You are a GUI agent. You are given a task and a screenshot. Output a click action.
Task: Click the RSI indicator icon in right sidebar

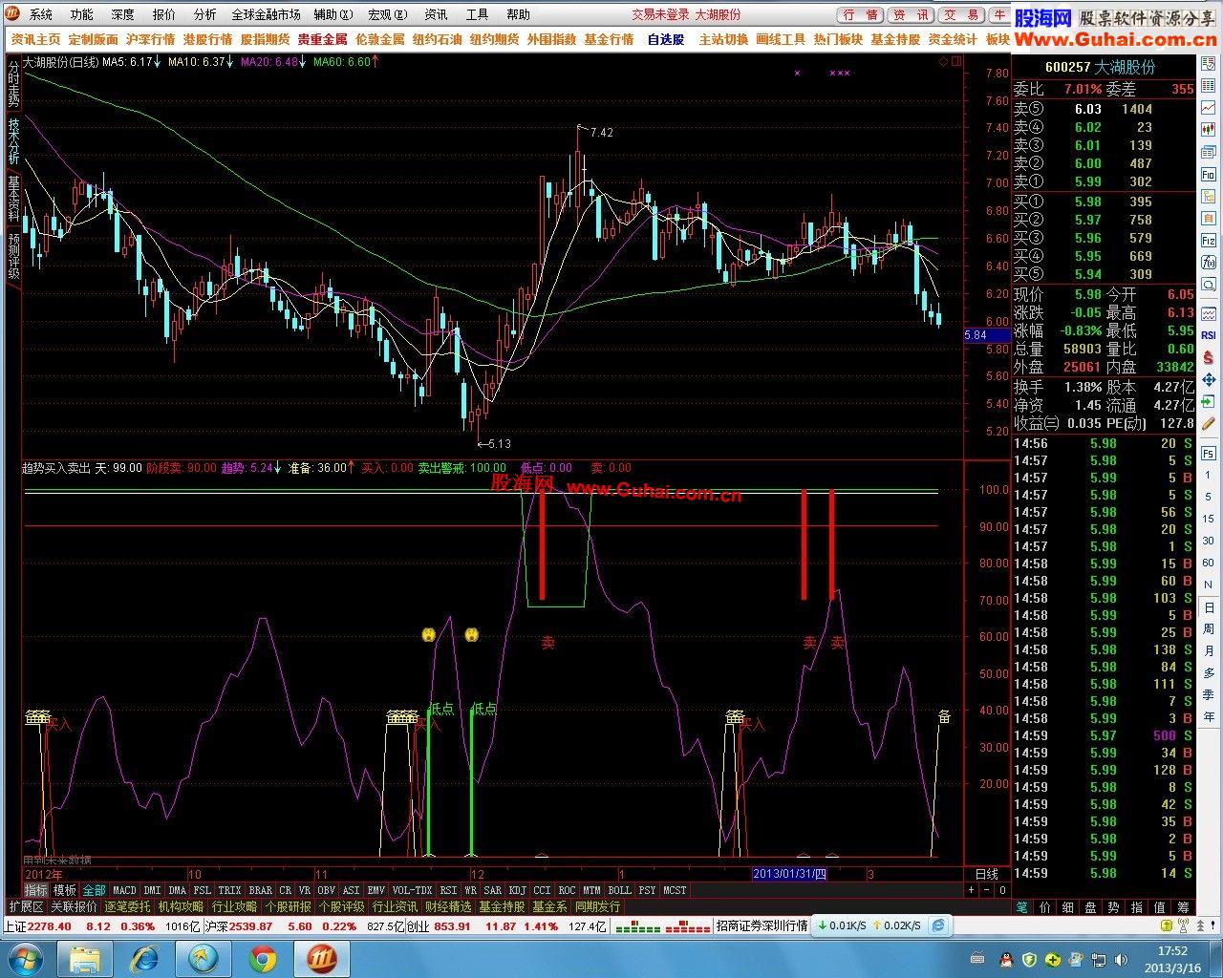click(1209, 335)
